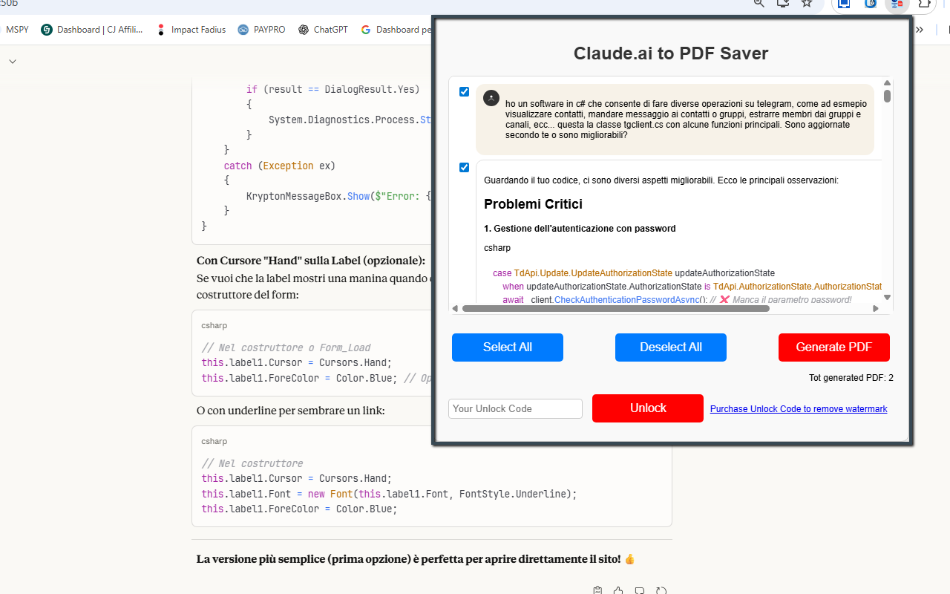Retry the response with the regenerate icon
This screenshot has height=594, width=950.
pos(660,590)
